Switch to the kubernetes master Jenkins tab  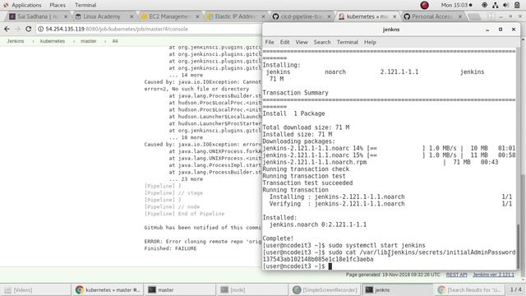click(x=367, y=16)
